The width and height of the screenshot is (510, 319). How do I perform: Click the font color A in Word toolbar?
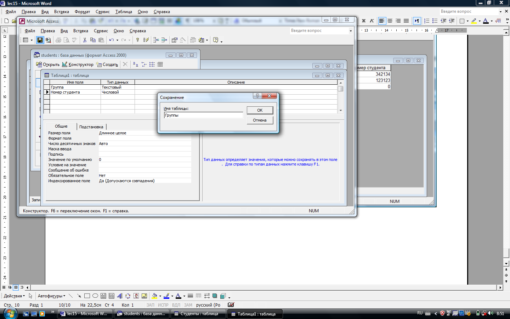[486, 21]
